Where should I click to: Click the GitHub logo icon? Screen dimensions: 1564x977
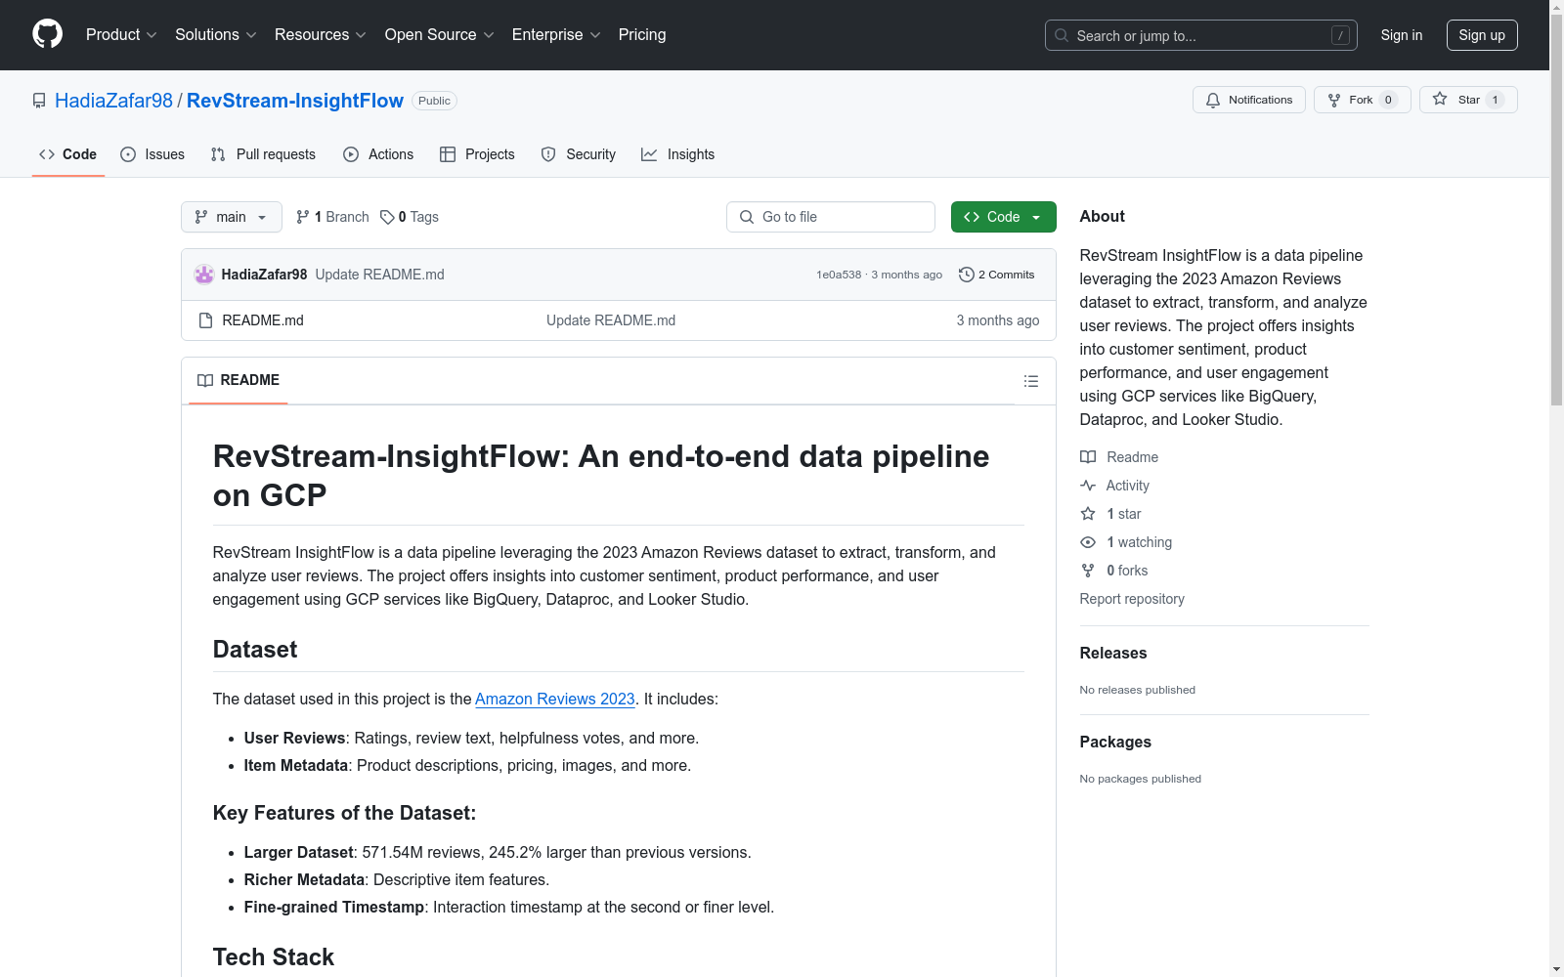(x=47, y=34)
